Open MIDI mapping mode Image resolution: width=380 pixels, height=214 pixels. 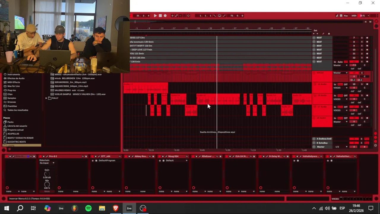click(x=354, y=16)
